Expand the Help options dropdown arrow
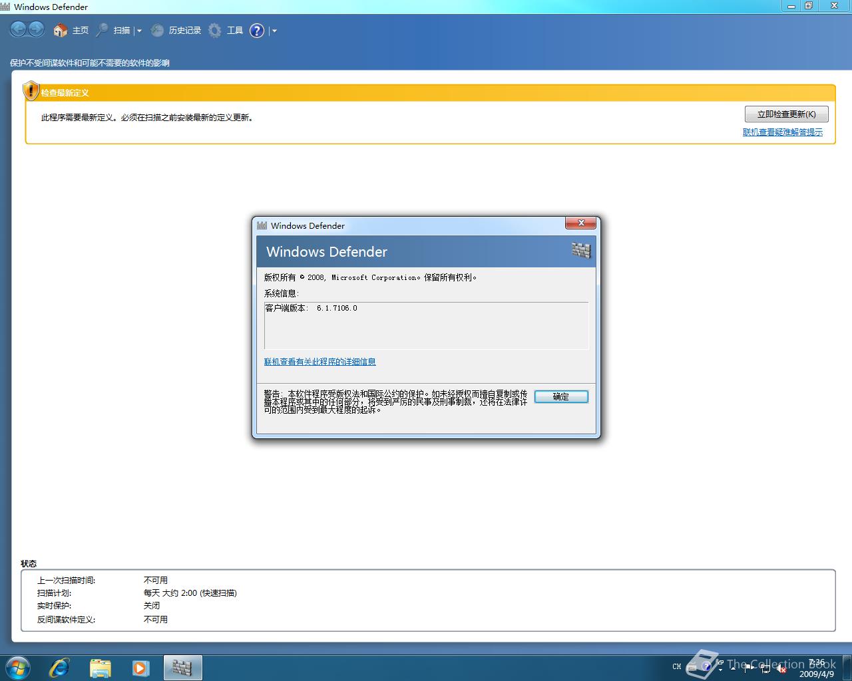The width and height of the screenshot is (852, 681). click(x=274, y=31)
